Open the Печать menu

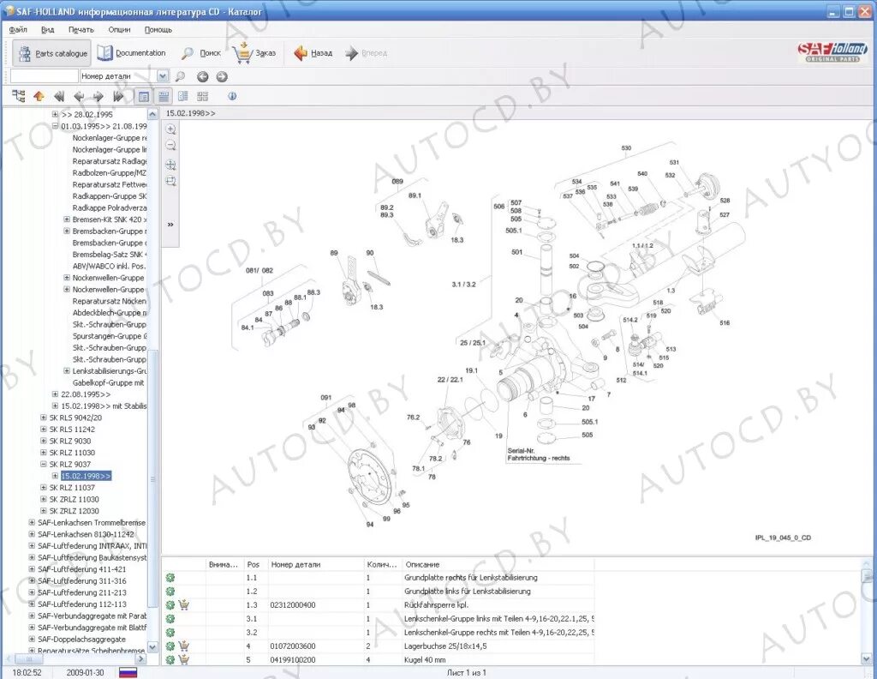(81, 30)
